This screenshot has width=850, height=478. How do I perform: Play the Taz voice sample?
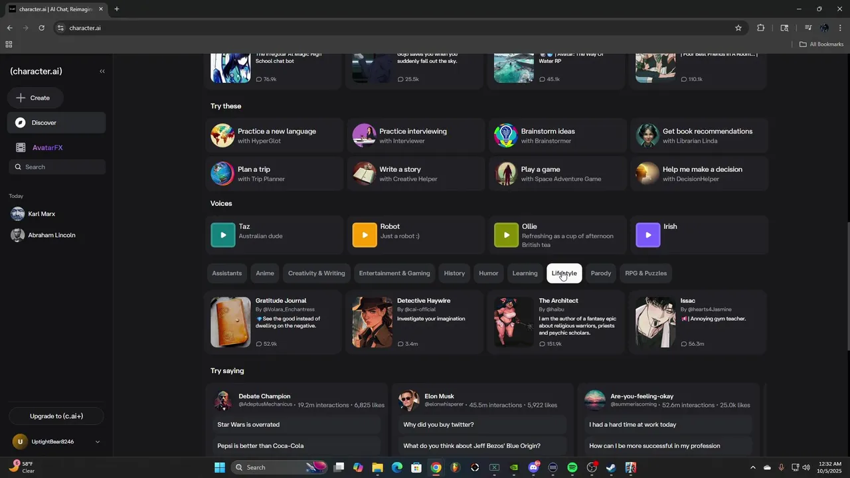[223, 235]
